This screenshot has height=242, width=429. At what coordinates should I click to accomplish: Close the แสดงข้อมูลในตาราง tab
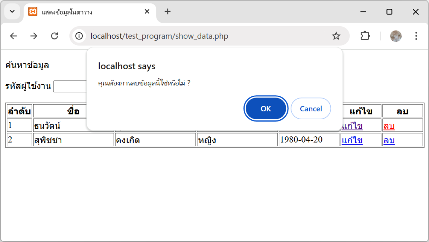pyautogui.click(x=147, y=12)
